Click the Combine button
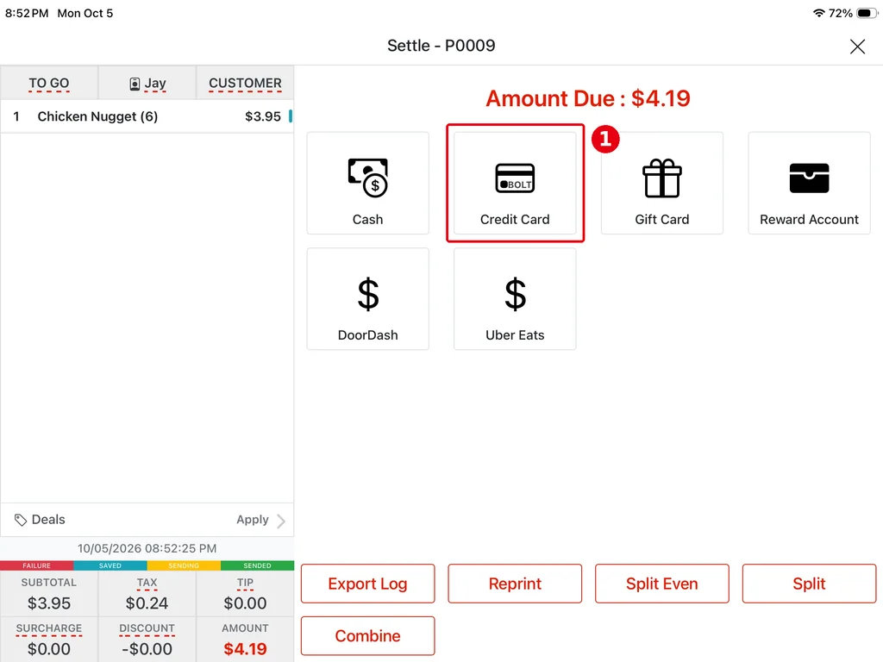Screen dimensions: 883x662 tap(367, 636)
